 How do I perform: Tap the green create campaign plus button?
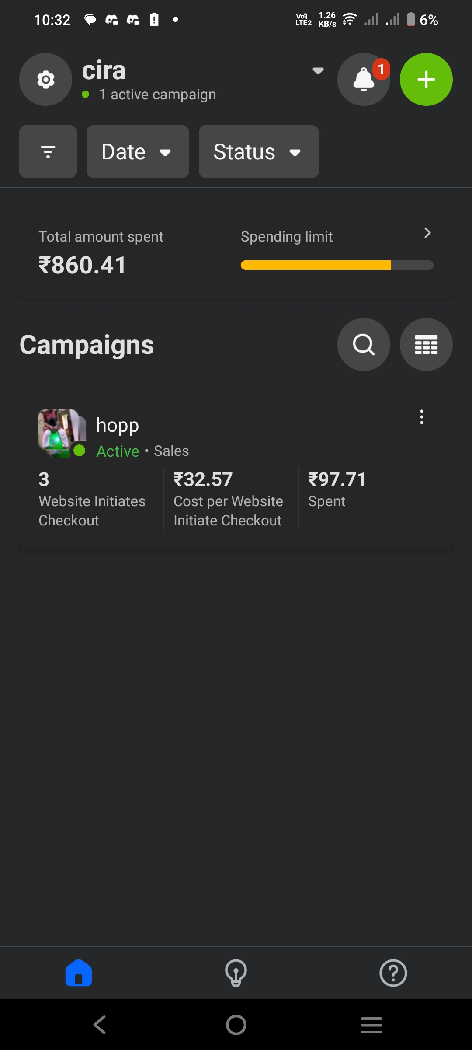point(426,80)
